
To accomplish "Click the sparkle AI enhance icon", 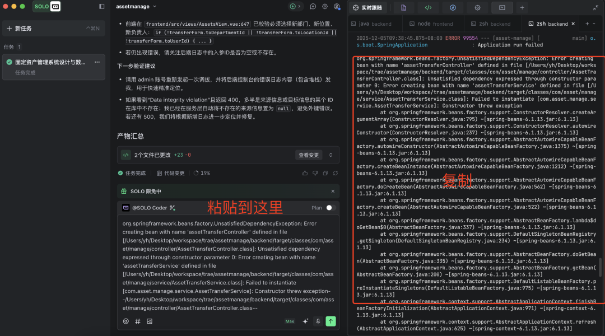I will coord(305,321).
